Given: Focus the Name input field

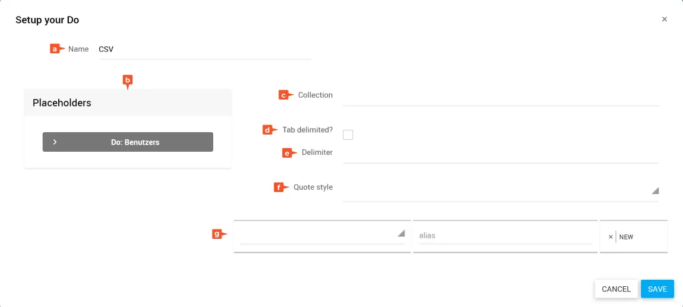Looking at the screenshot, I should [x=204, y=49].
